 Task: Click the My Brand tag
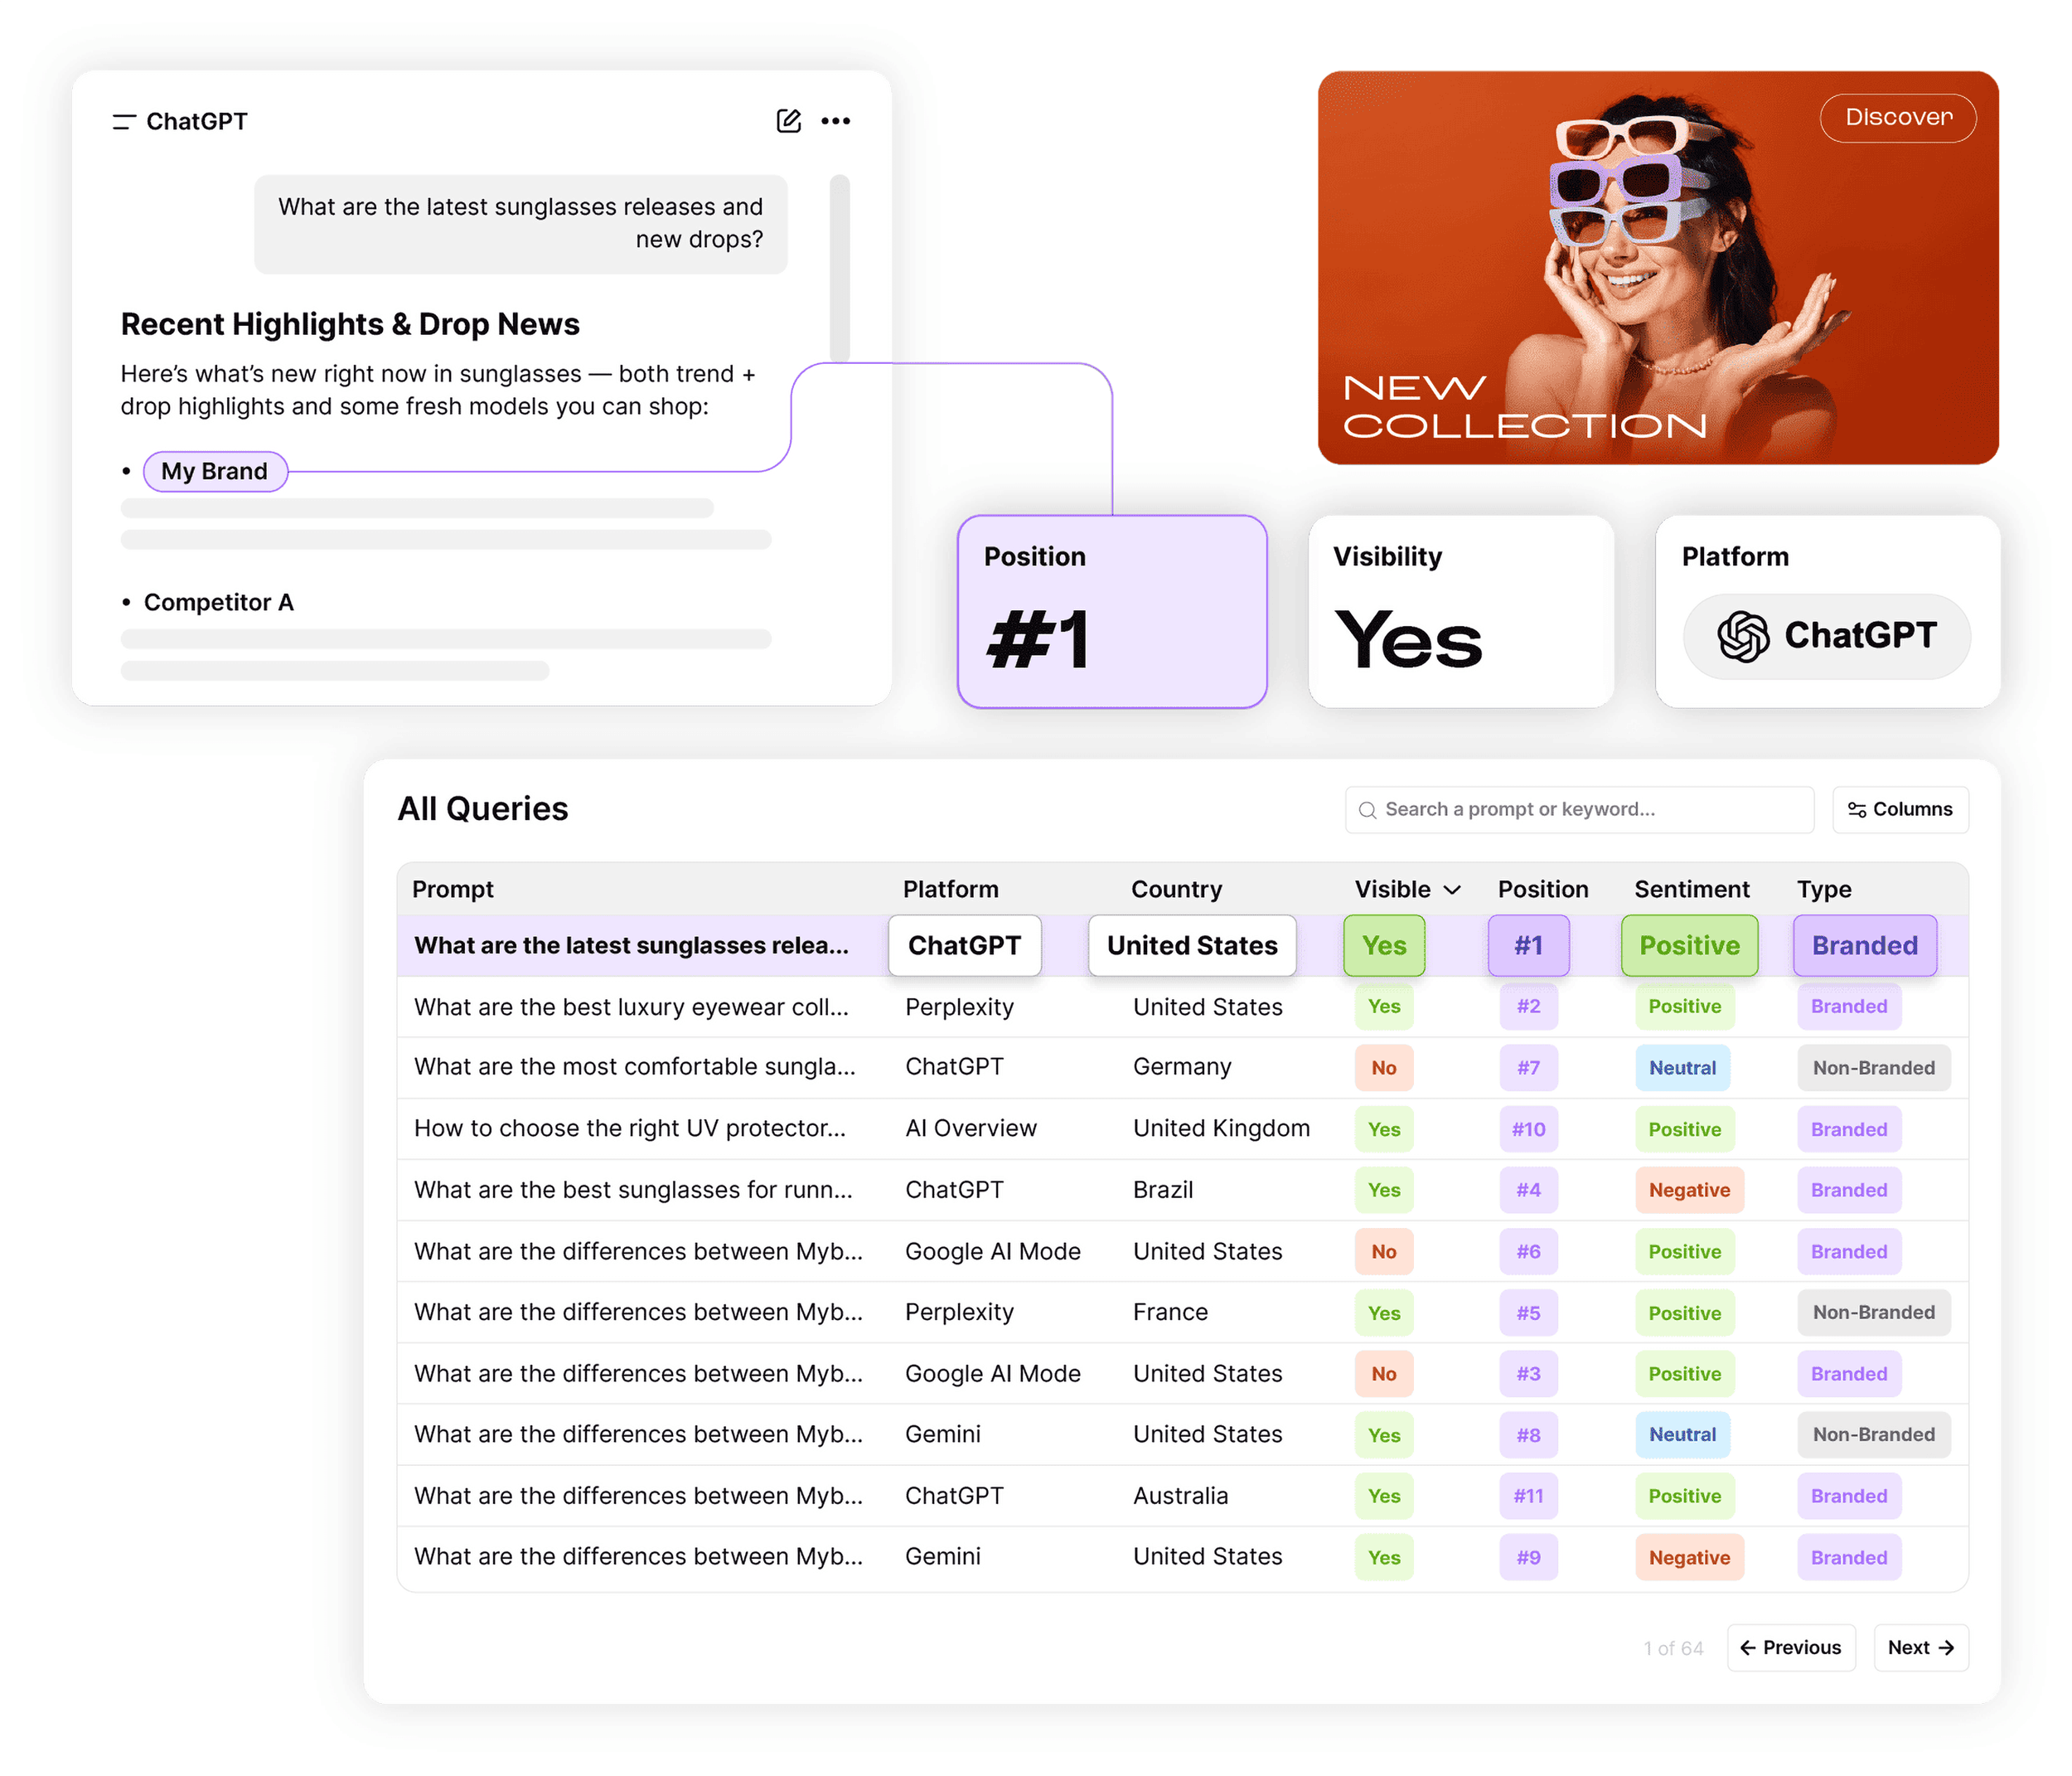(x=215, y=471)
